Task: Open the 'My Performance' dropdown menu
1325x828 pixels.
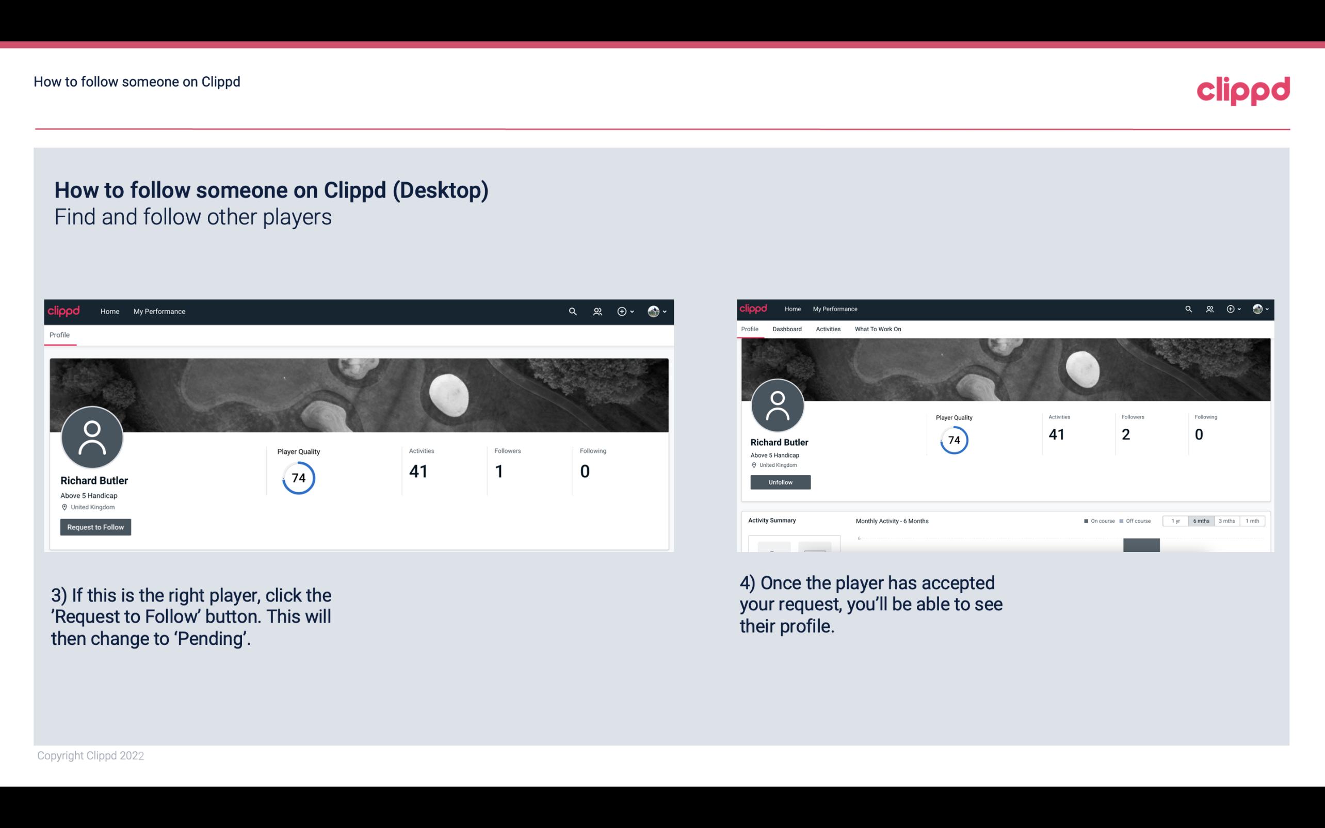Action: click(x=158, y=311)
